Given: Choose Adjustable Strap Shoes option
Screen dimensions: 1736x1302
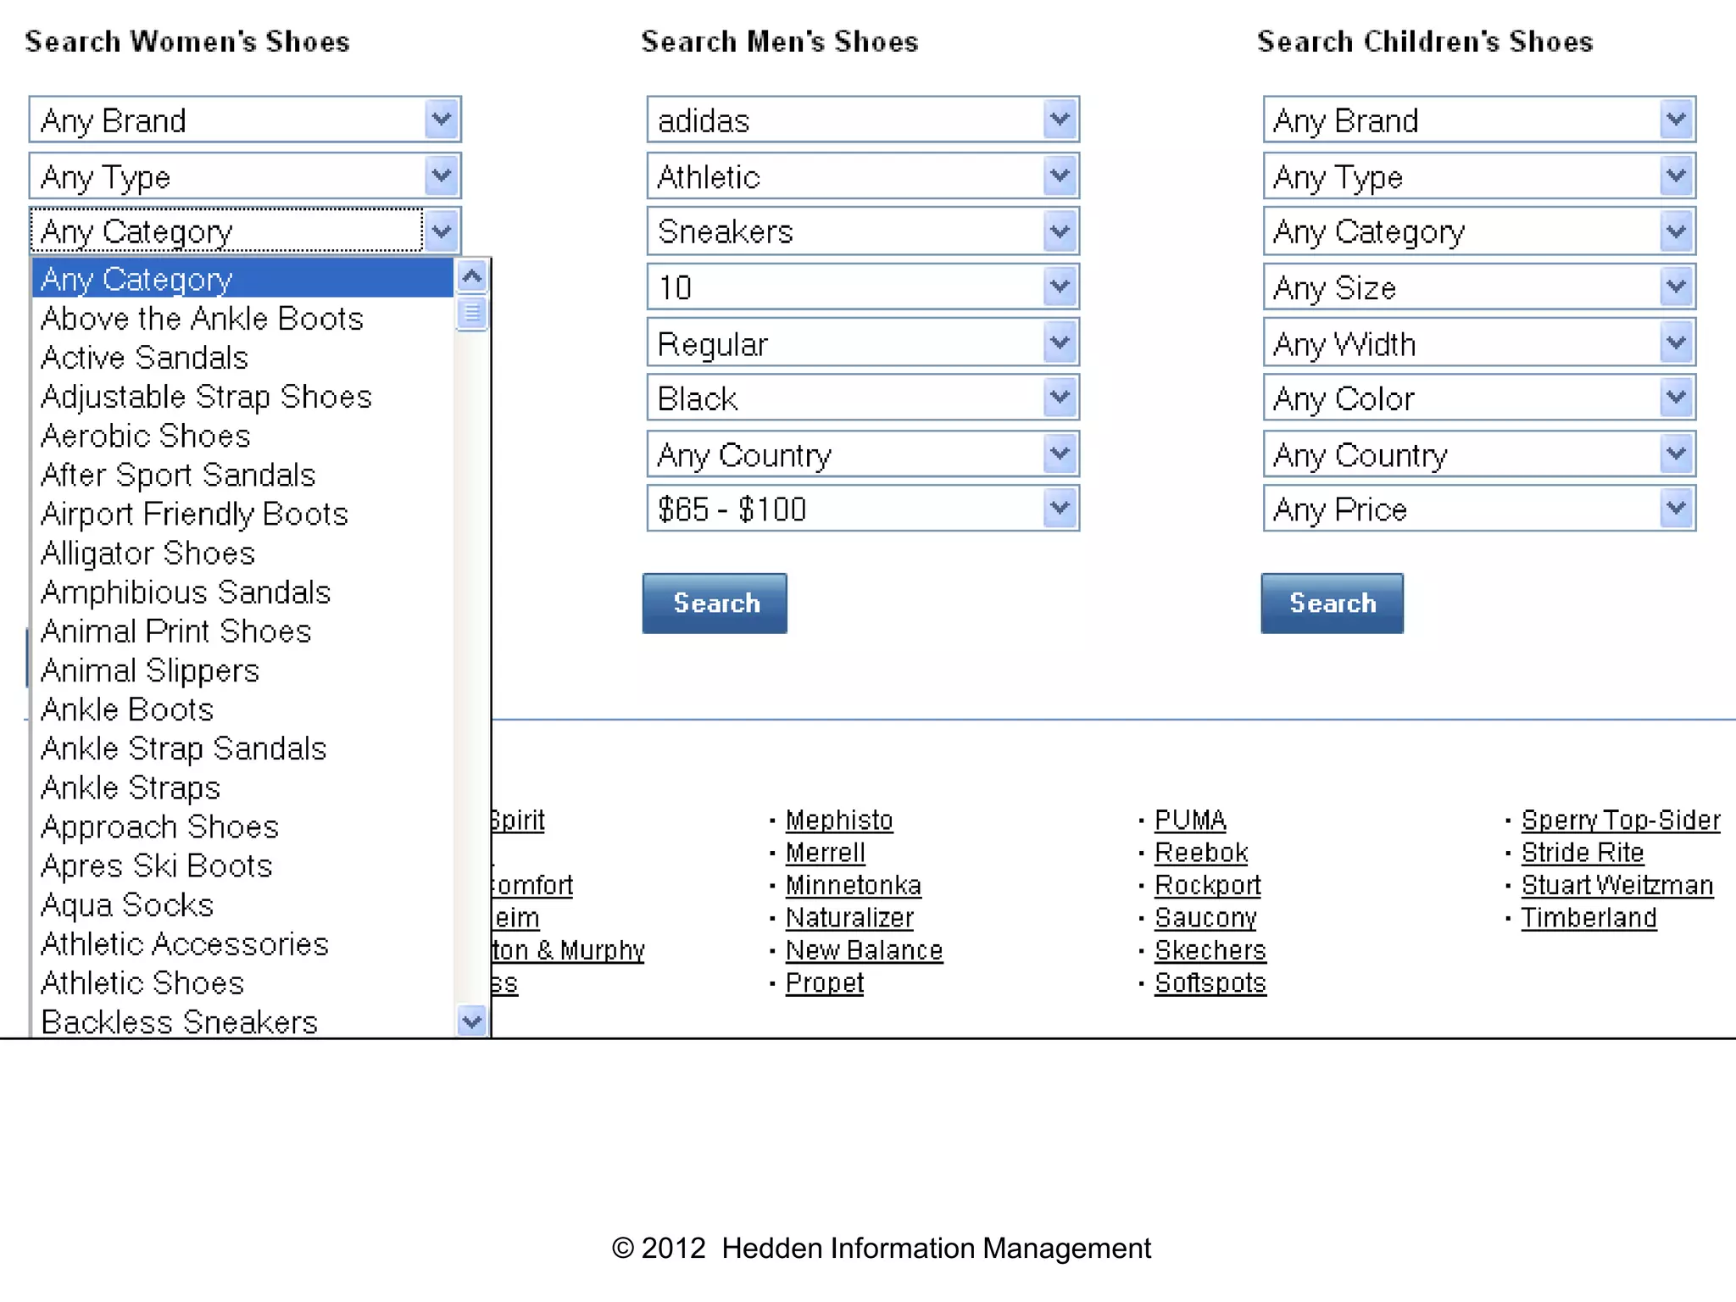Looking at the screenshot, I should point(242,397).
